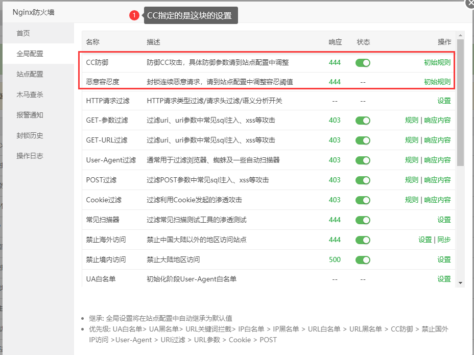Click 响应内容 for POST过滤
This screenshot has height=355, width=474.
(437, 180)
